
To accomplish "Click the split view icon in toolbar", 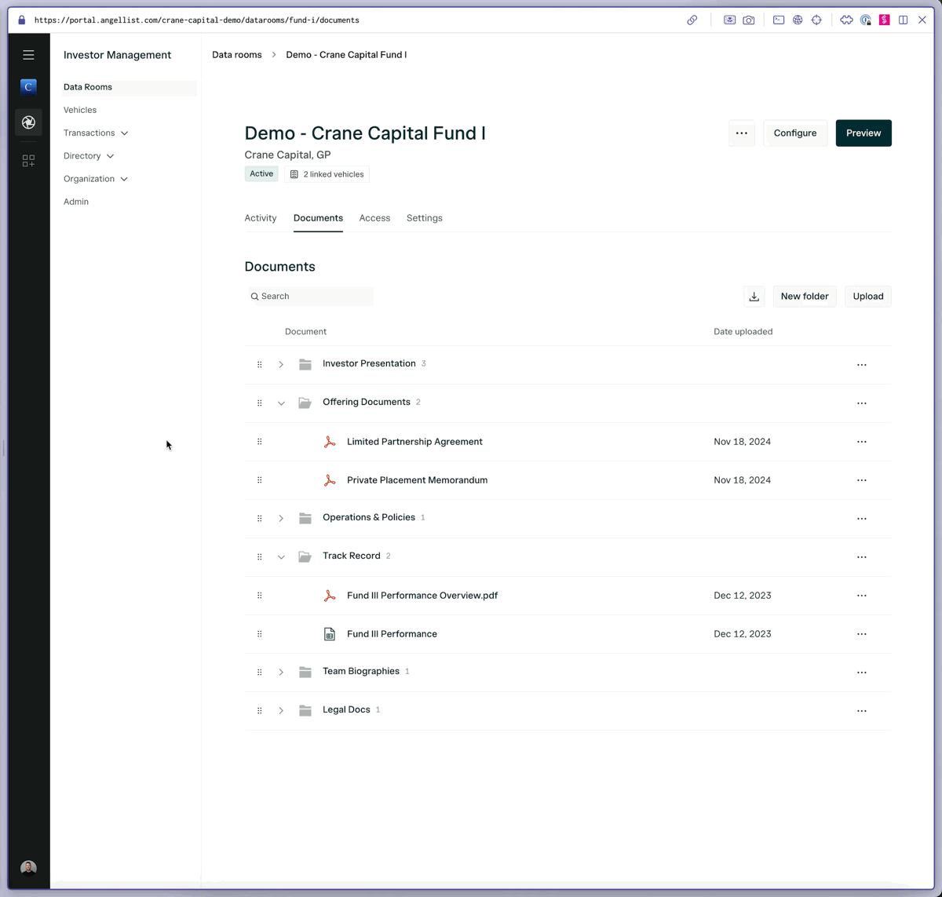I will (904, 20).
